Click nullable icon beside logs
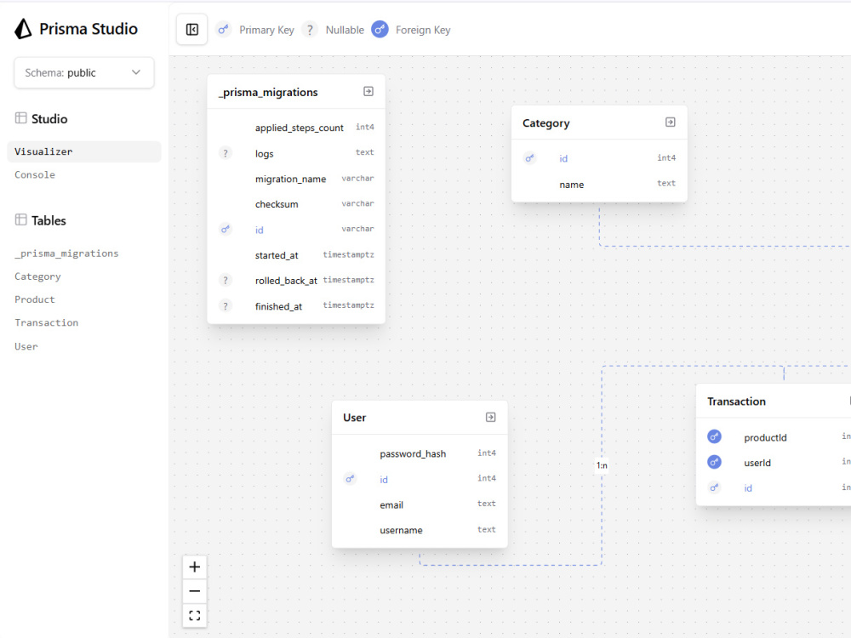851x638 pixels. tap(226, 153)
